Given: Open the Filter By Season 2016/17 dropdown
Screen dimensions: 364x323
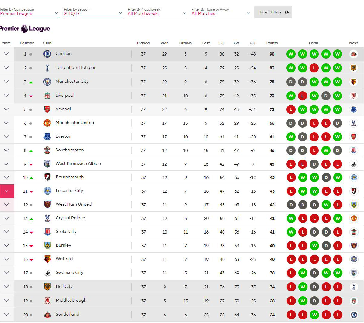Looking at the screenshot, I should [x=93, y=12].
